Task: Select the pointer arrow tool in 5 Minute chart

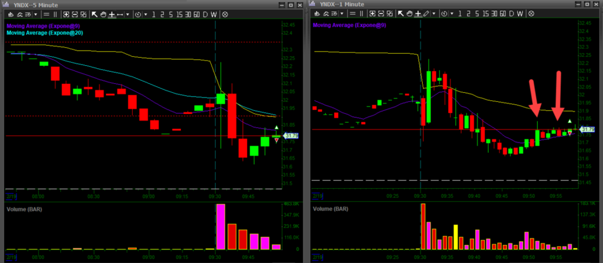Action: [94, 13]
